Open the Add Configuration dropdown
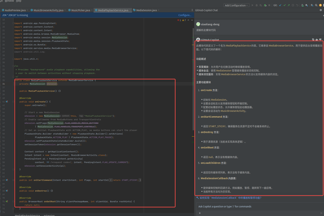Image resolution: width=324 pixels, height=216 pixels. [x=237, y=5]
